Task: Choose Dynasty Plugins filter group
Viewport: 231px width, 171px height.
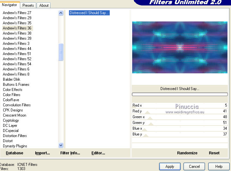Action: tap(15, 146)
